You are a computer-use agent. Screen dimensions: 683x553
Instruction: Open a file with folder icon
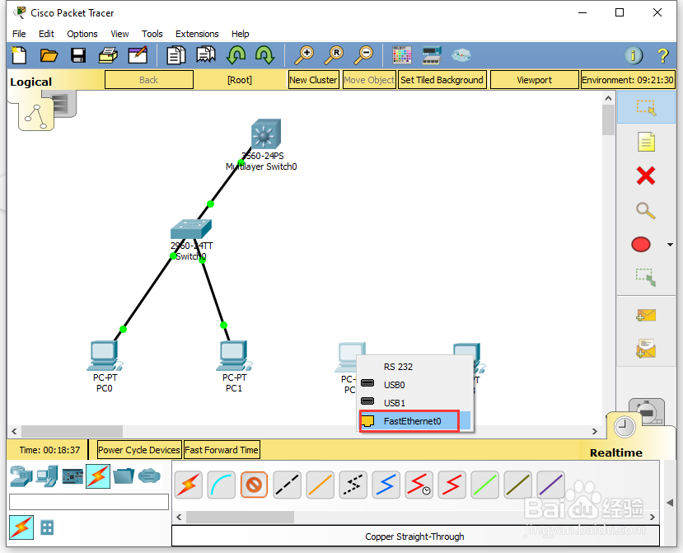[x=49, y=55]
